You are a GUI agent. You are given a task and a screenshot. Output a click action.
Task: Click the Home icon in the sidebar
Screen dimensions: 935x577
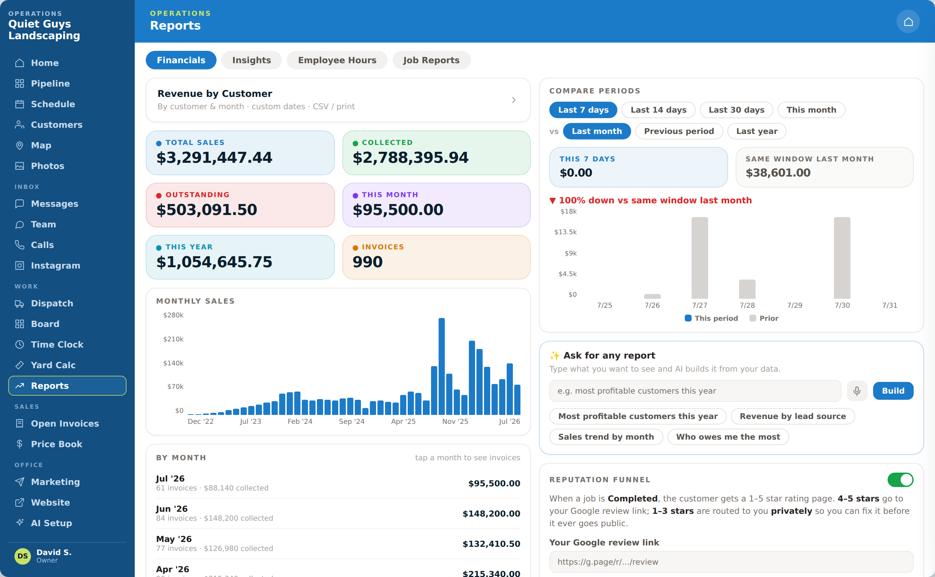20,63
